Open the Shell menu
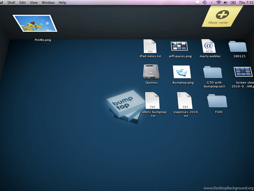The image size is (254, 191). [11, 3]
